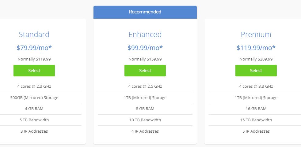This screenshot has height=147, width=301.
Task: Click the Enhanced plan title
Action: pyautogui.click(x=145, y=35)
